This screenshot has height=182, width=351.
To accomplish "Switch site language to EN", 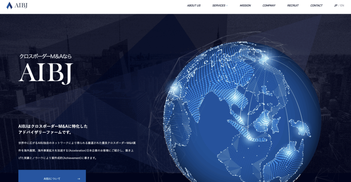I will click(342, 5).
